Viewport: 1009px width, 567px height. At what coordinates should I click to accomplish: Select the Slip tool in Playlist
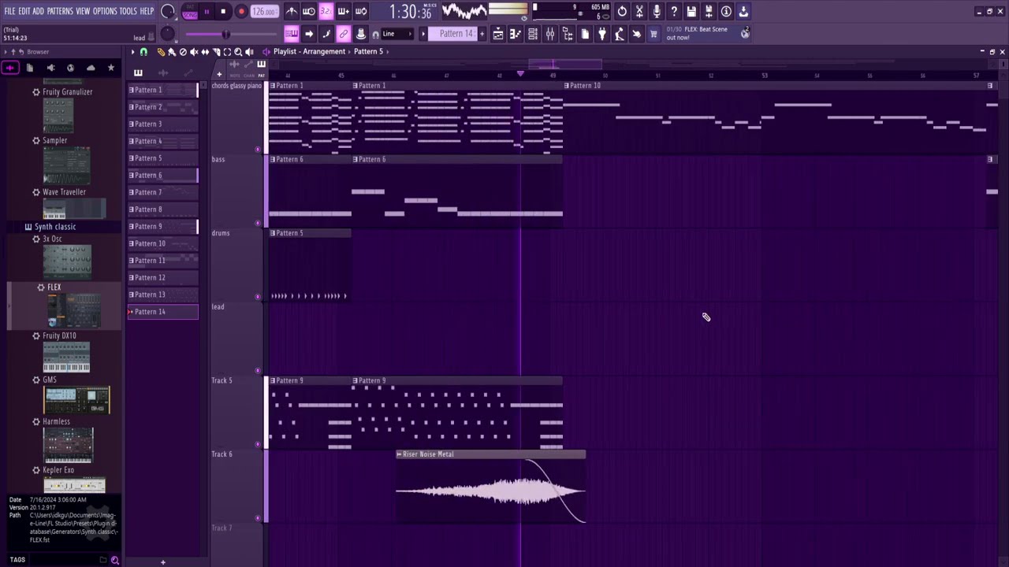click(x=205, y=52)
